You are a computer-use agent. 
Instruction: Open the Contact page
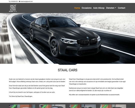[x=121, y=8]
